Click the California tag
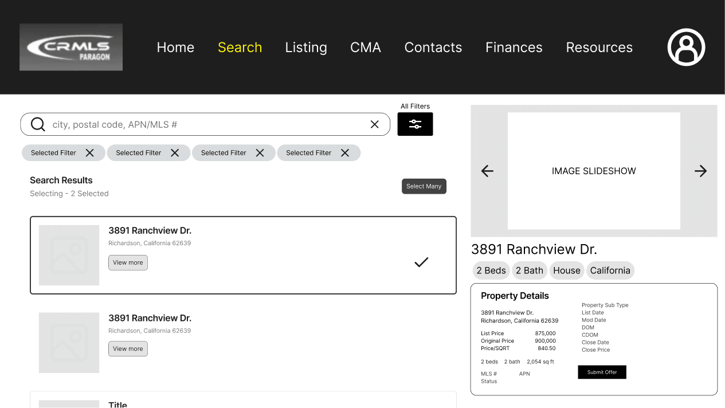Viewport: 725px width, 408px height. pyautogui.click(x=610, y=270)
